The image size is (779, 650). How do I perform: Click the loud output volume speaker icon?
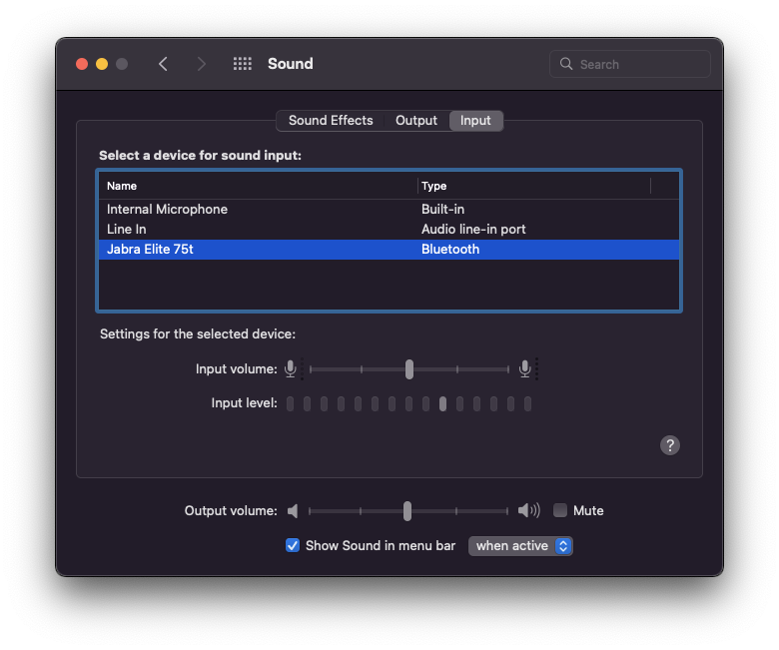click(528, 511)
